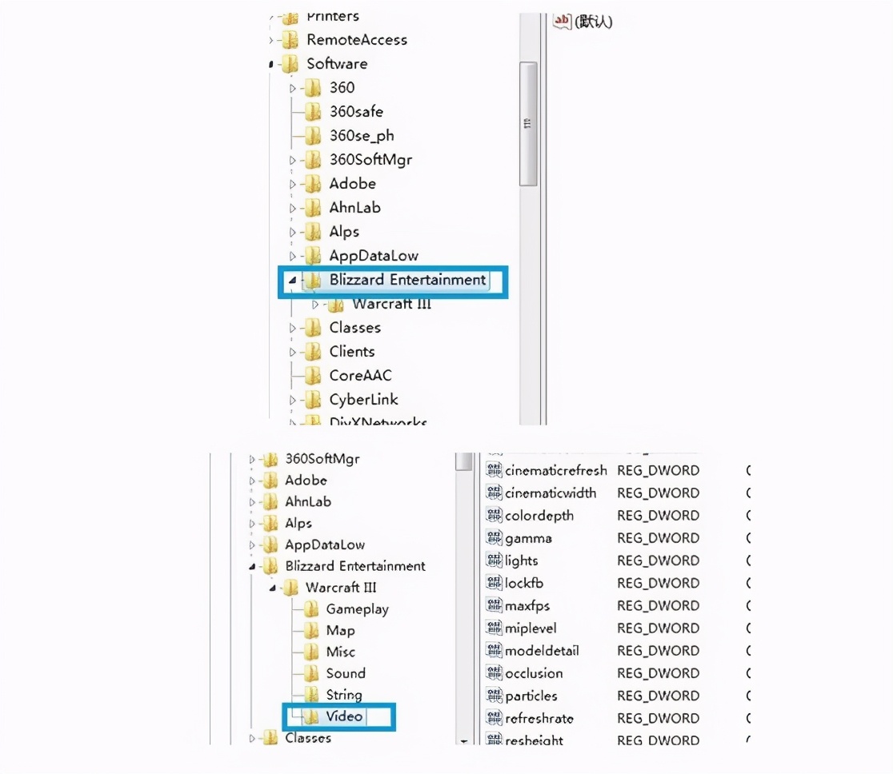Expand the 360 registry key arrow
The width and height of the screenshot is (893, 774).
click(293, 88)
